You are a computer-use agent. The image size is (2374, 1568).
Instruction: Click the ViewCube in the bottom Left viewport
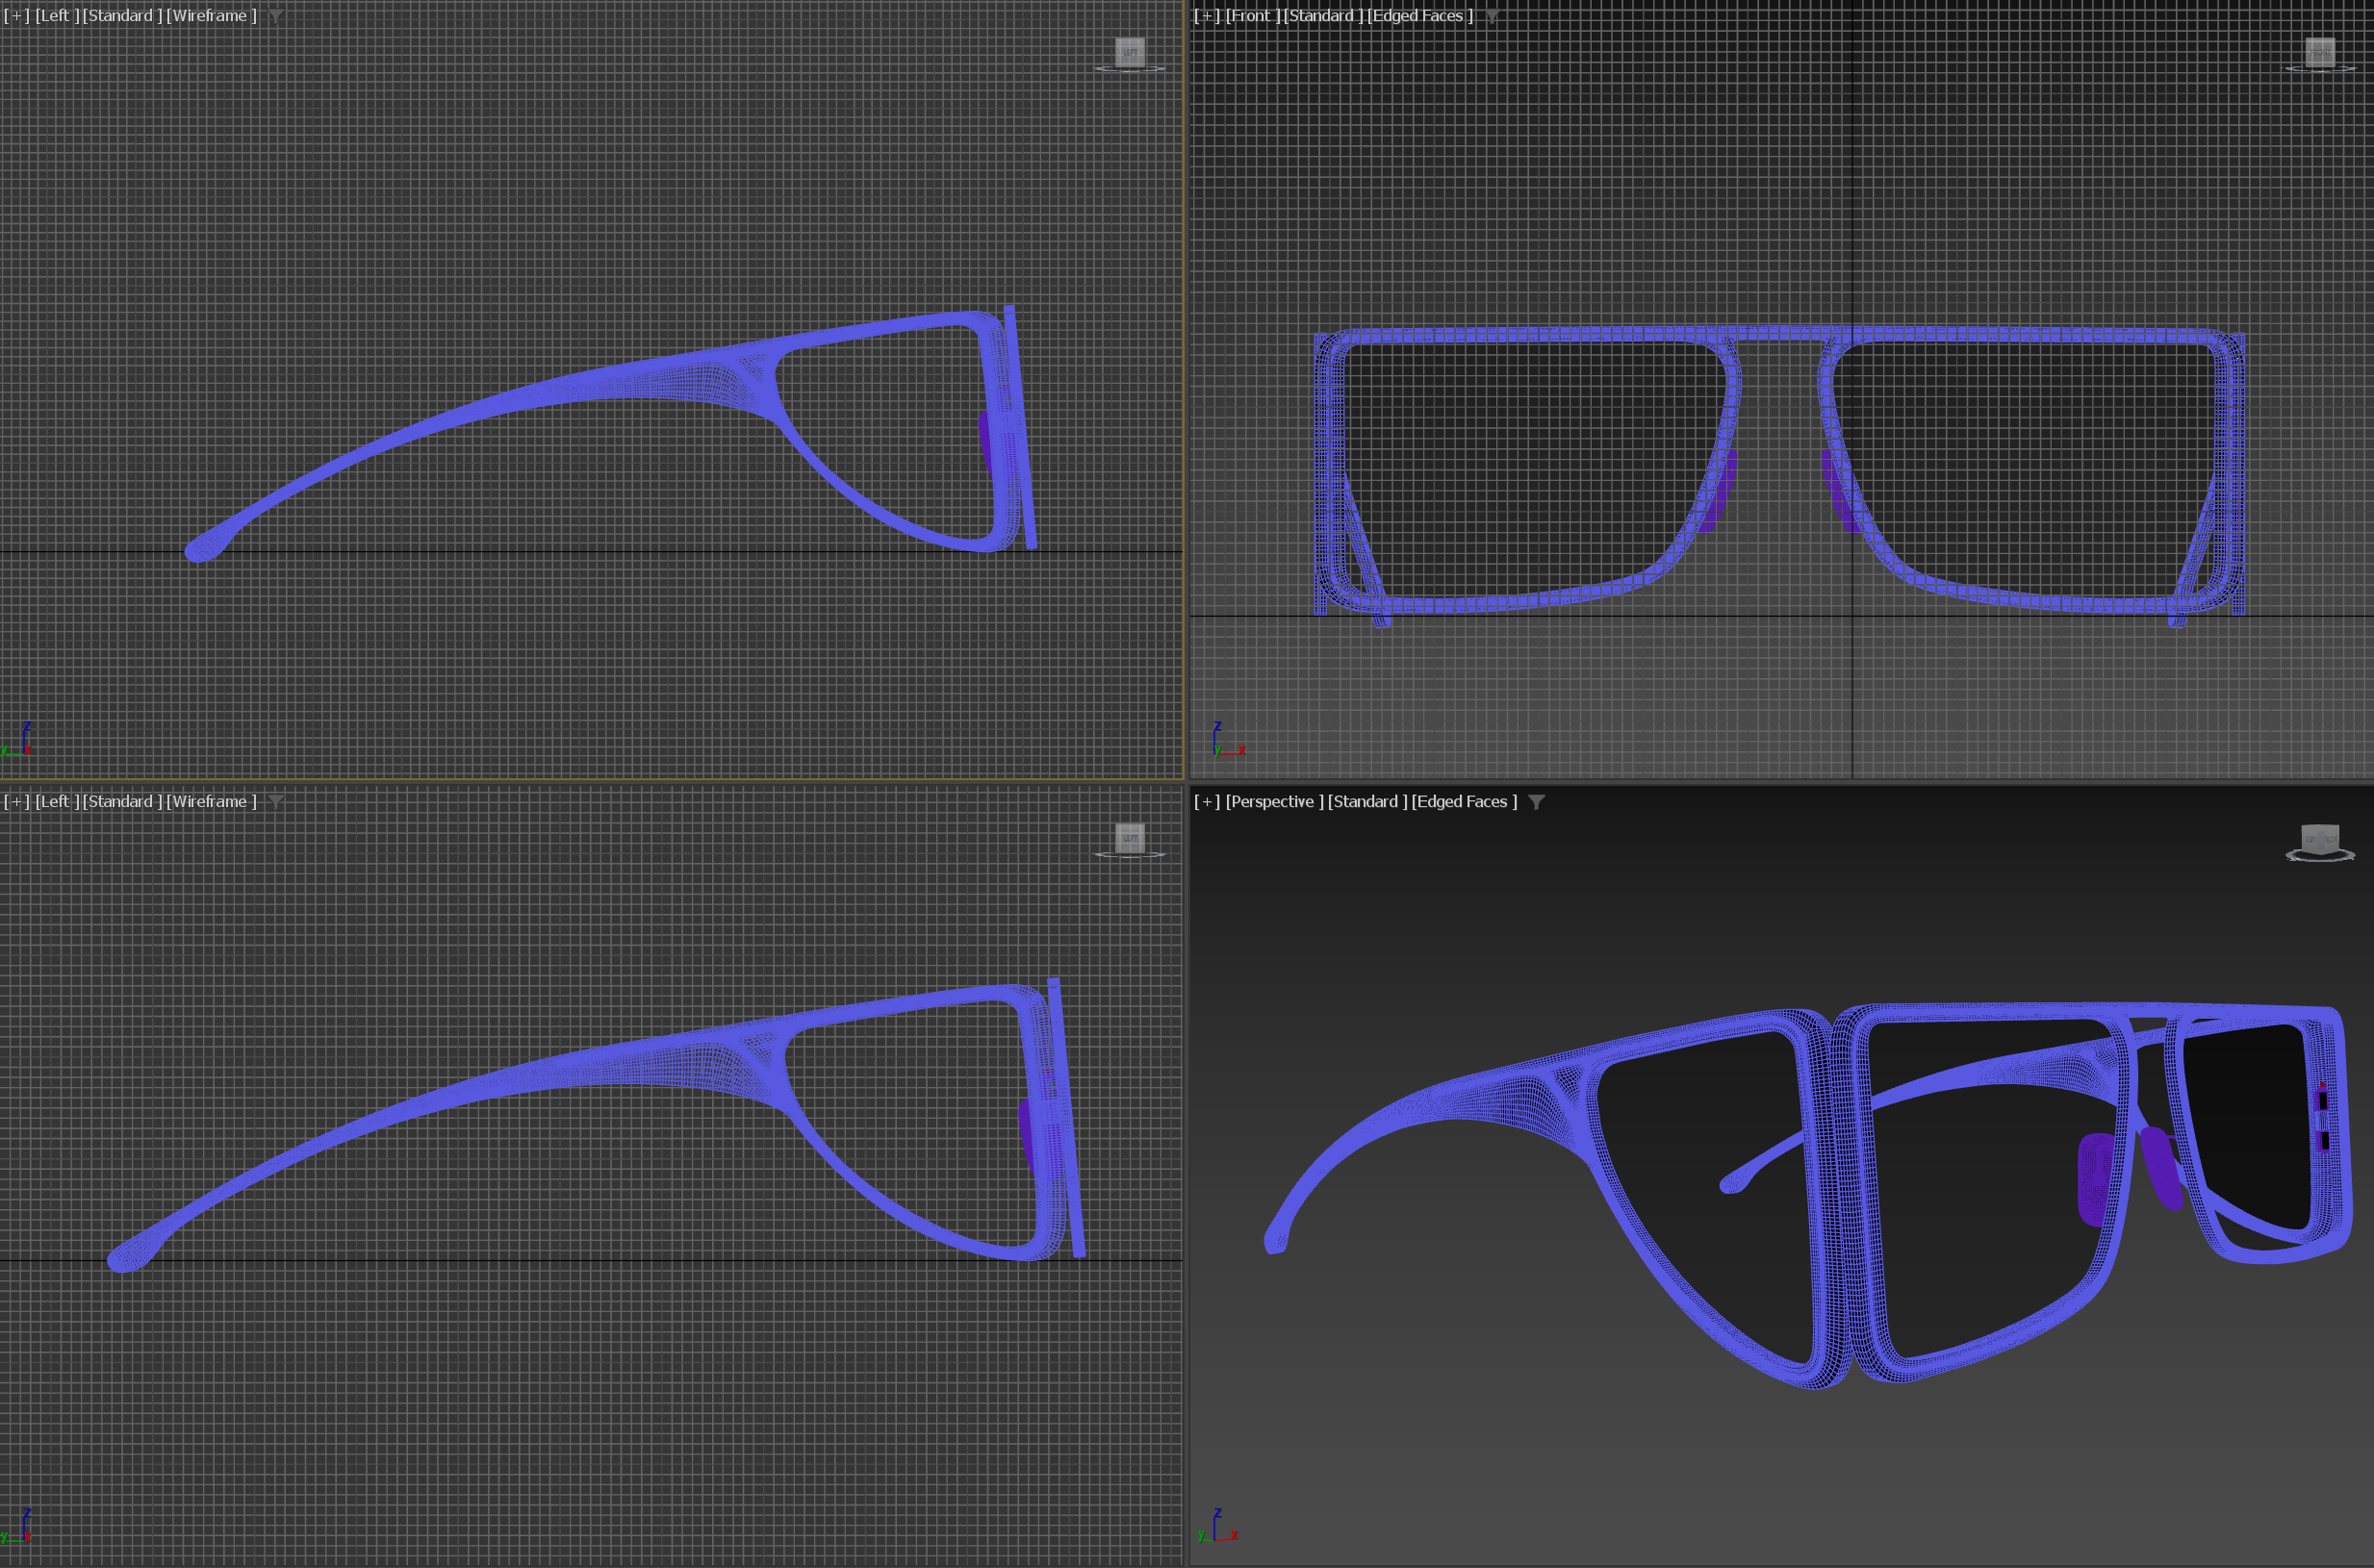(1130, 838)
